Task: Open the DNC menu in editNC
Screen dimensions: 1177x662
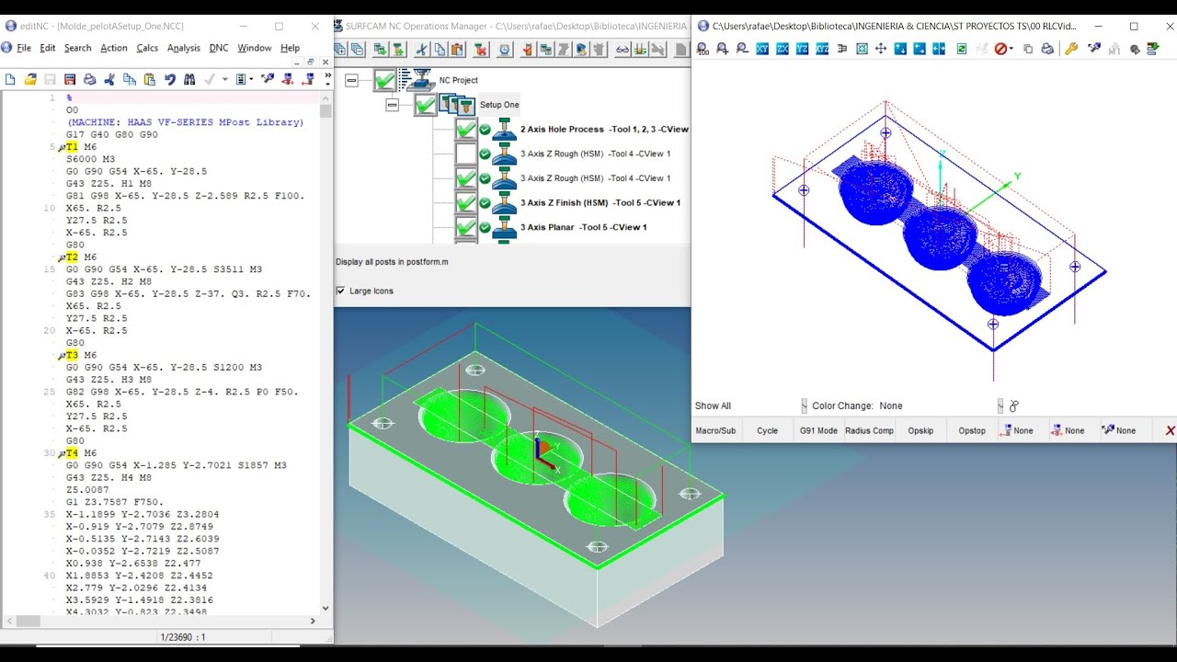Action: [219, 48]
